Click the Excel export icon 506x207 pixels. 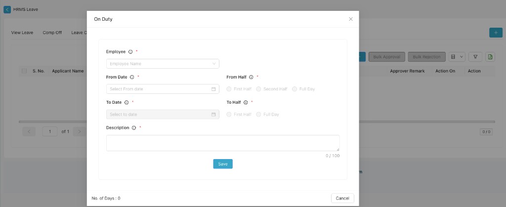(x=490, y=57)
